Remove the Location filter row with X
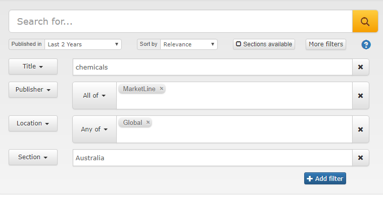The image size is (383, 197). click(361, 129)
